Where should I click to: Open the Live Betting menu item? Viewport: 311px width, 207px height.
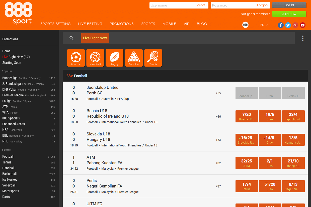coord(90,24)
